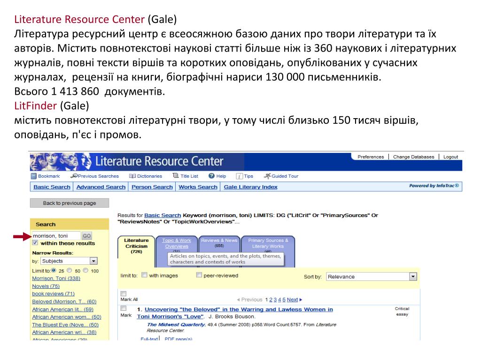
Task: Switch to Advanced Search tab
Action: tap(101, 187)
